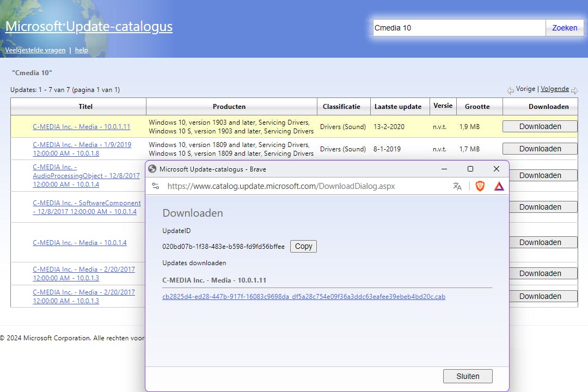Open C-MEDIA AudioProcessingObject 10.0.1.4 link

pos(86,175)
